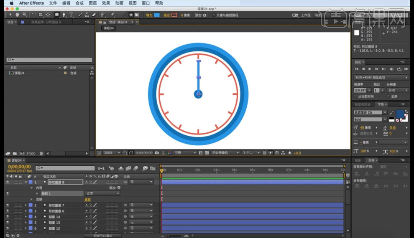Open composition flowchart icon in viewer footer

283,153
